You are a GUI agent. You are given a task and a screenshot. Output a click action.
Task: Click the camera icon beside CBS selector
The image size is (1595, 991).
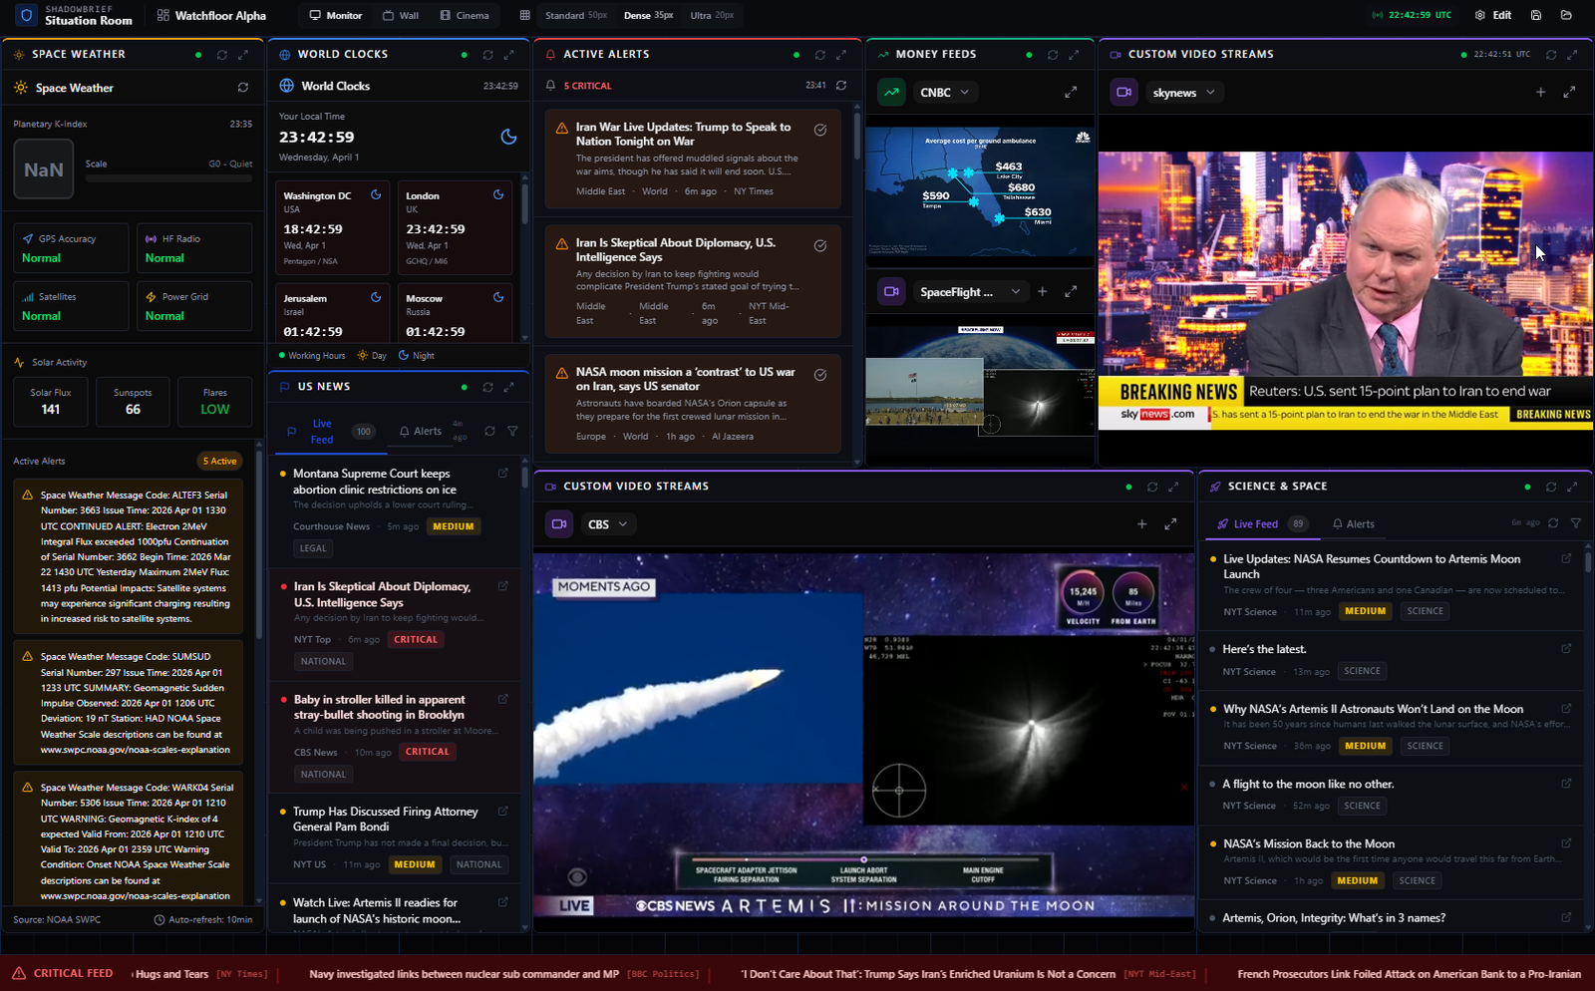tap(559, 524)
